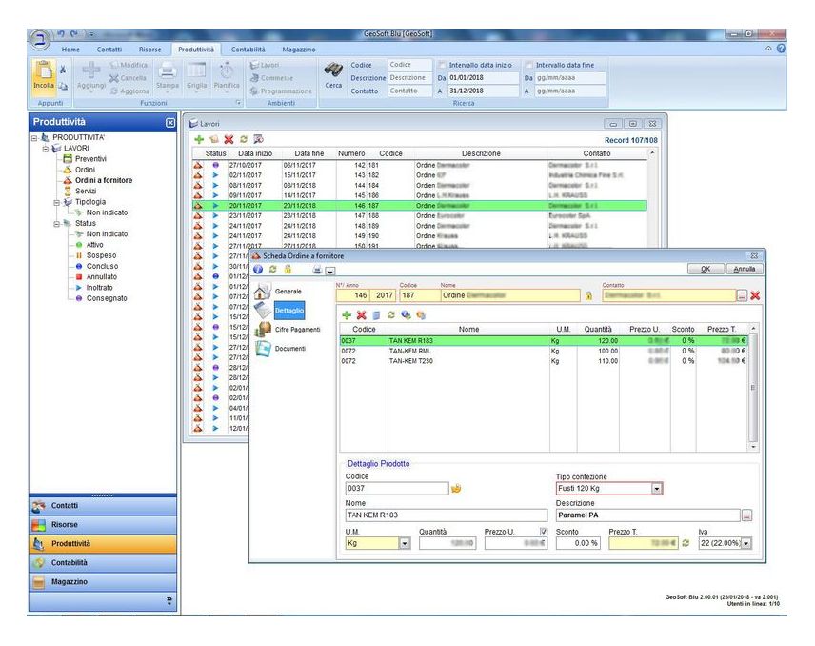Open the Magazzino ribbon tab
Screen dimensions: 815x646
(299, 50)
